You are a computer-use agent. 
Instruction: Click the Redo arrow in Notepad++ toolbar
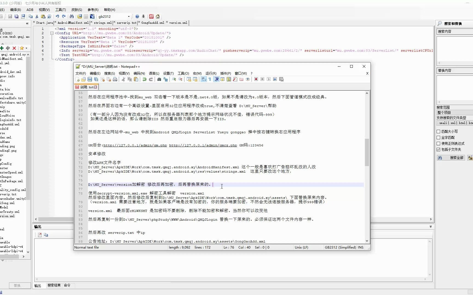pos(151,79)
